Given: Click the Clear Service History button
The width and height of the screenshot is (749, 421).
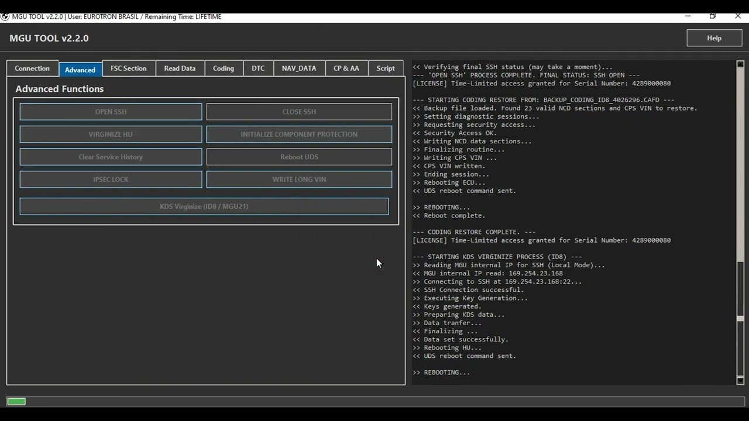Looking at the screenshot, I should 111,157.
